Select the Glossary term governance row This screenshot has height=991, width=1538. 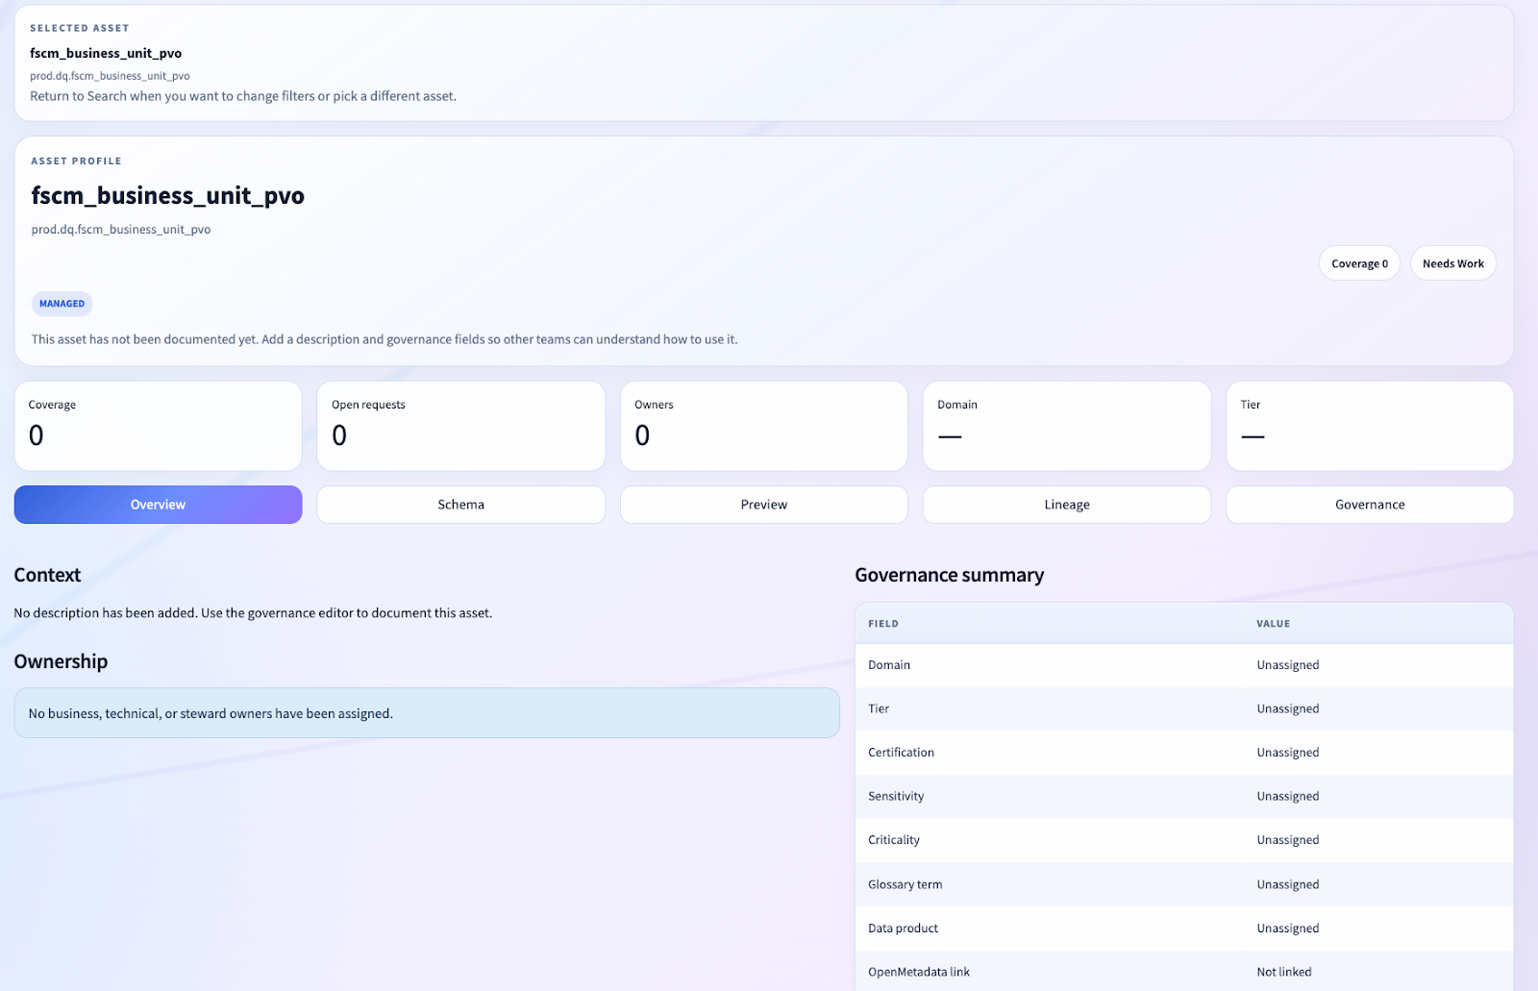(1183, 884)
